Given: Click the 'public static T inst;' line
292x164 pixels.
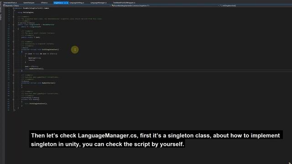Looking at the screenshot, I should pos(31,37).
